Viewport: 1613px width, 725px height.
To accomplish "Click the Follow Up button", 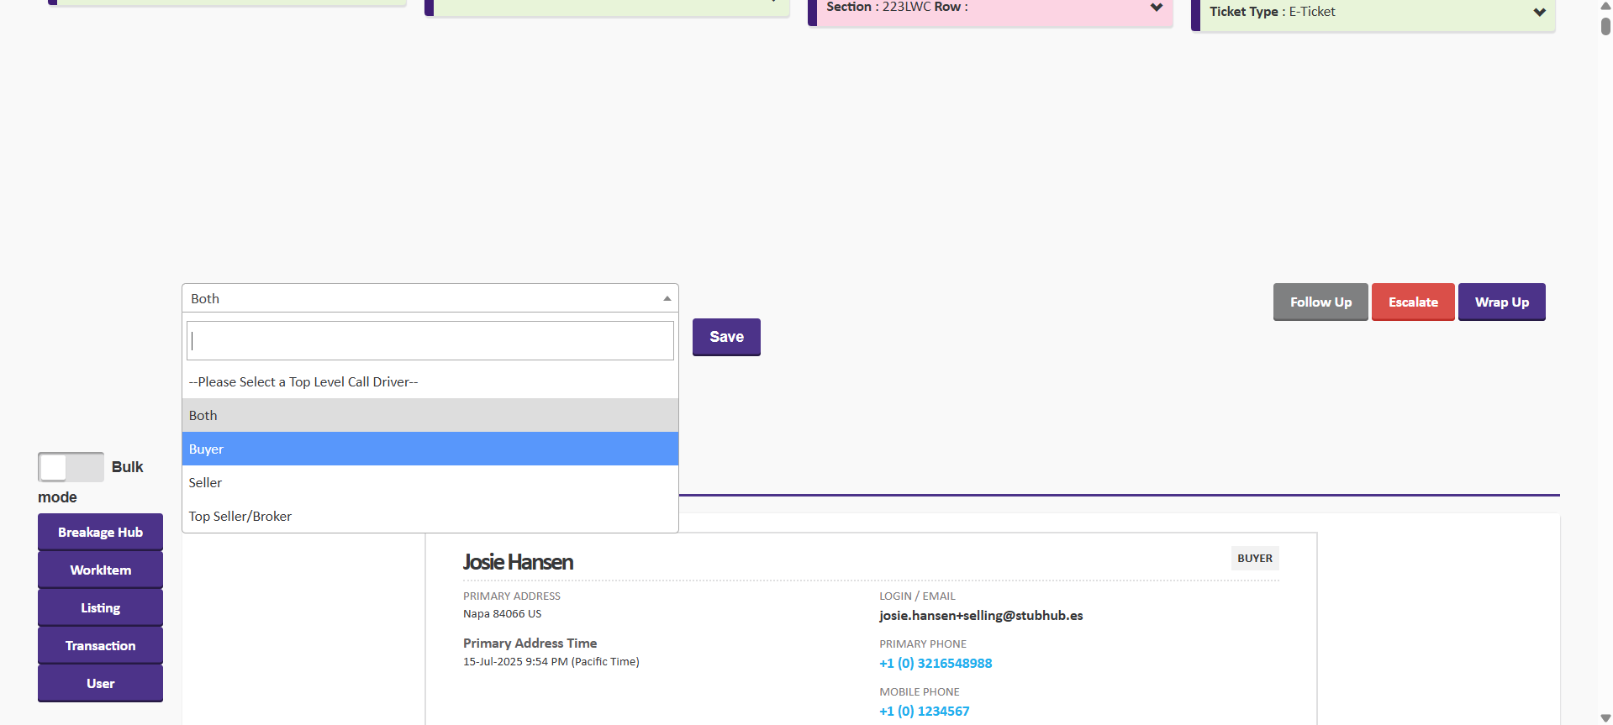I will 1320,302.
